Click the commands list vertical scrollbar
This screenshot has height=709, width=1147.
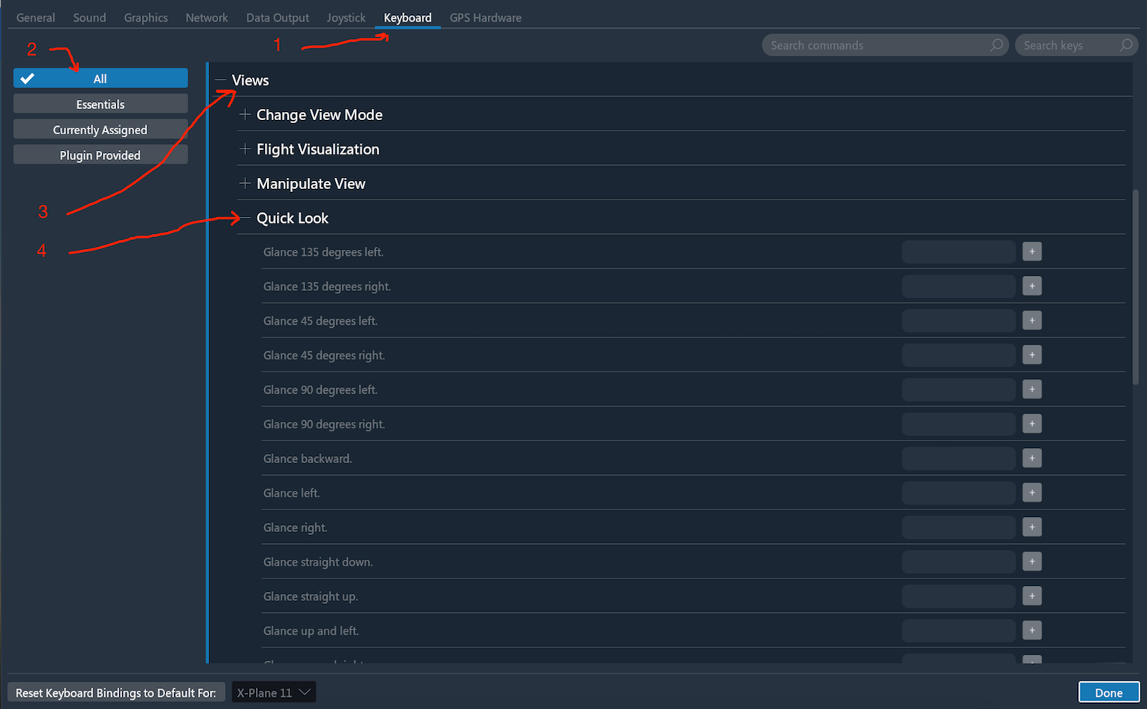click(x=1136, y=287)
